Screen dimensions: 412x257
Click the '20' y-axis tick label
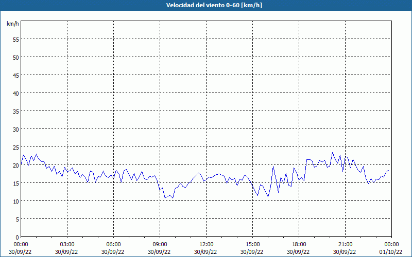tap(16, 165)
